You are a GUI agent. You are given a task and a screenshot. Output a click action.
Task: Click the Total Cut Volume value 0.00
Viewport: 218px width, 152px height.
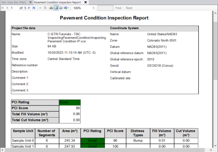click(76, 120)
